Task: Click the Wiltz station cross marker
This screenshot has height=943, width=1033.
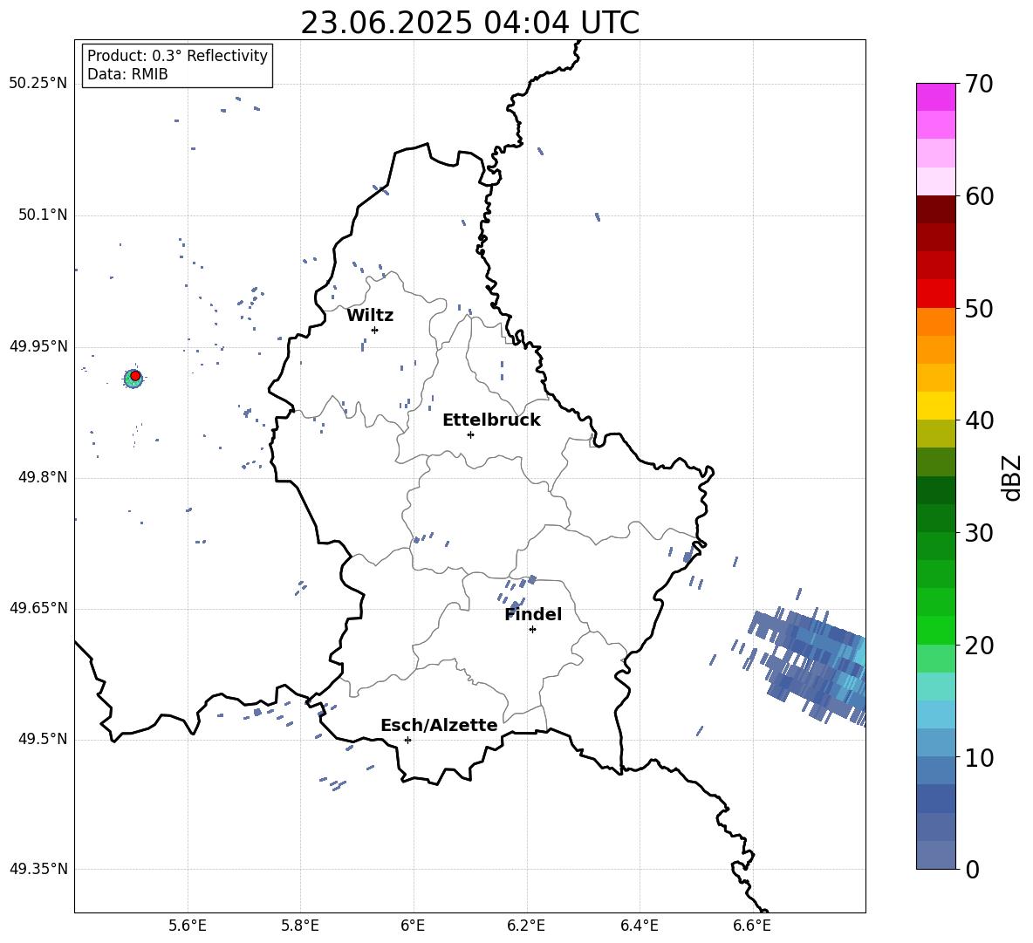Action: [x=374, y=330]
